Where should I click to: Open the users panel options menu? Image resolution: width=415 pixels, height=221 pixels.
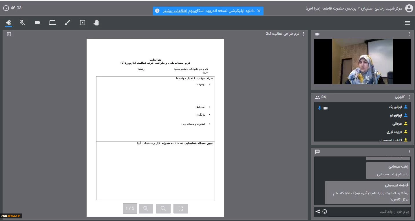pyautogui.click(x=409, y=97)
